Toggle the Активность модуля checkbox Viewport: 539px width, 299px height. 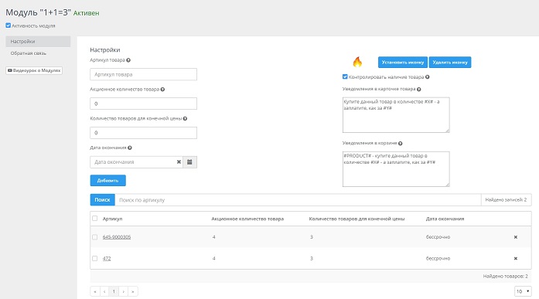9,25
